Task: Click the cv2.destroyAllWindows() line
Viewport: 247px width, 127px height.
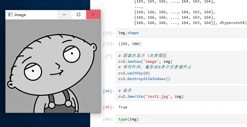Action: click(144, 78)
